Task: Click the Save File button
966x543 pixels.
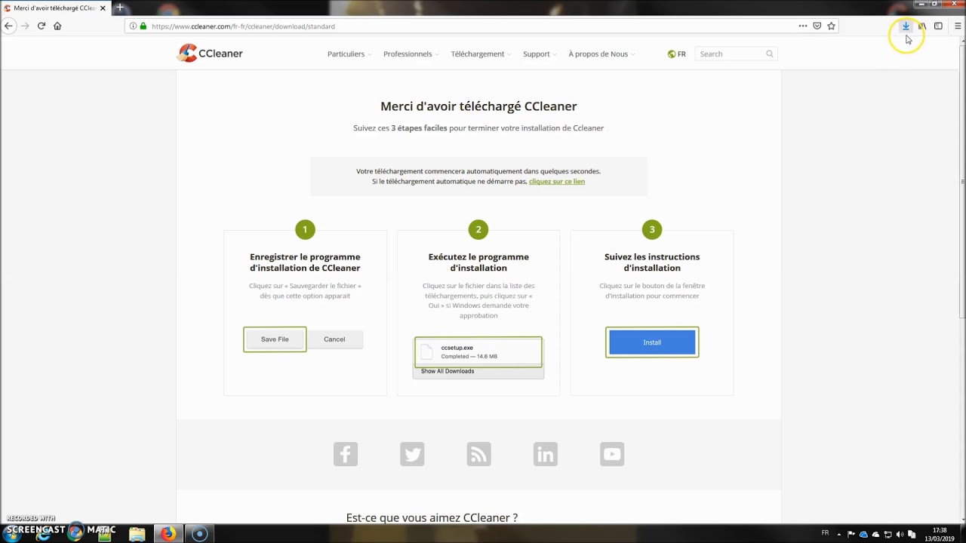Action: [x=275, y=339]
